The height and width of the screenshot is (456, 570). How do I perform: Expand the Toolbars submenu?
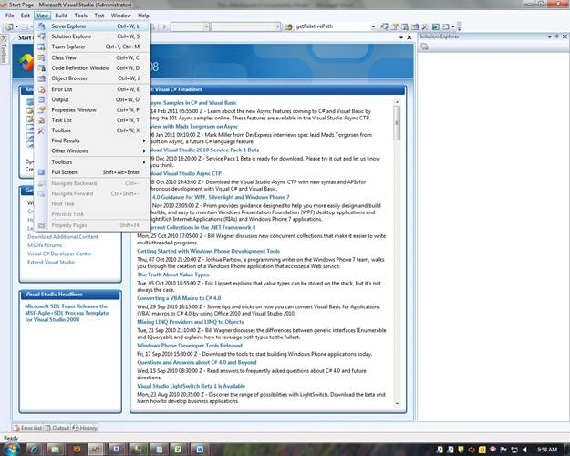pos(92,161)
